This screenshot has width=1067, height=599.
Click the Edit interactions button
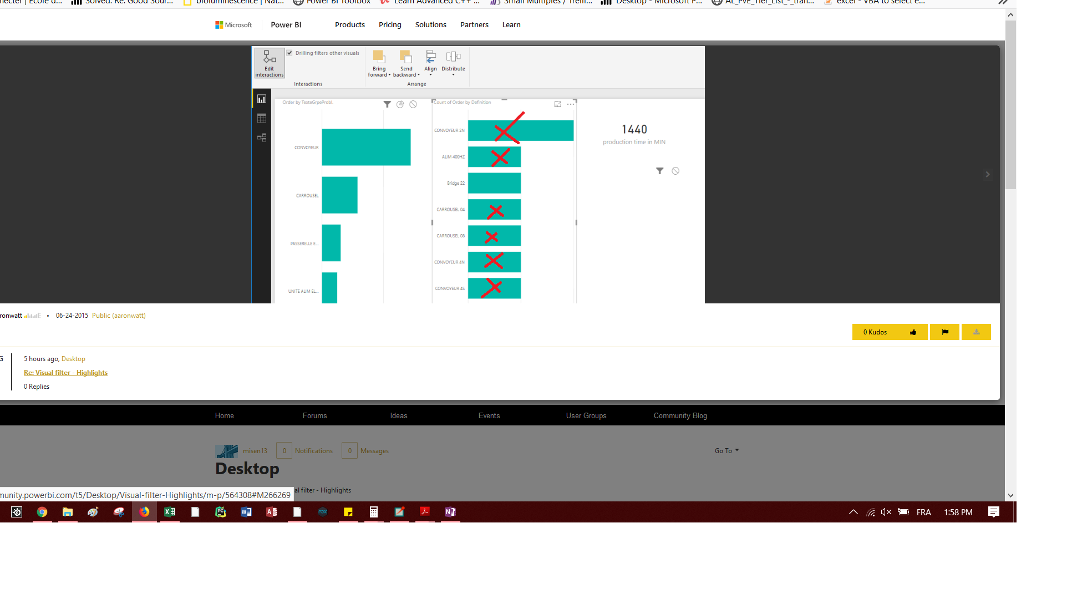tap(270, 63)
